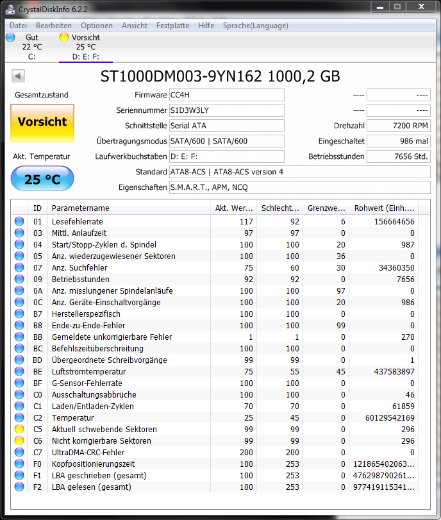The height and width of the screenshot is (520, 441).
Task: Open the Datei menu
Action: tap(18, 26)
